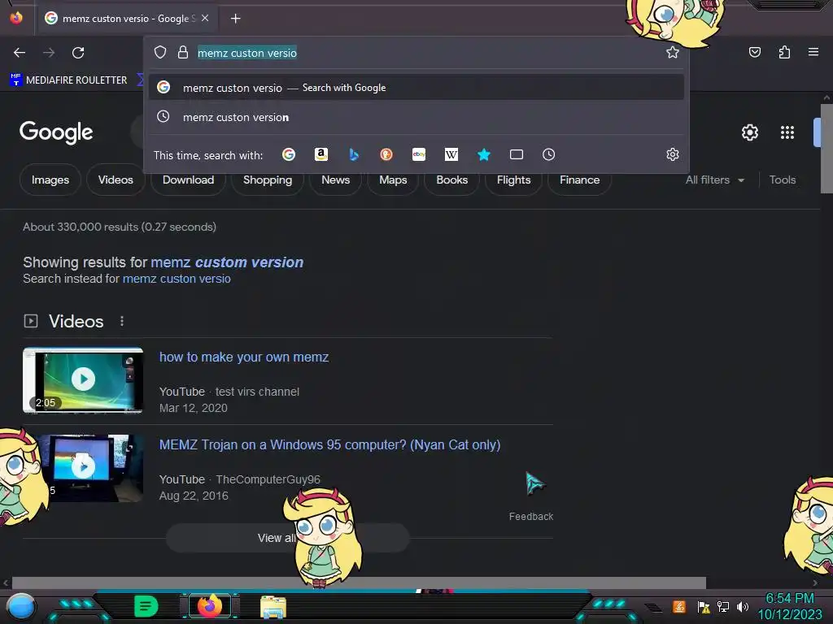Open MEMZ Trojan on Windows 95 video link
The height and width of the screenshot is (624, 833).
(330, 444)
